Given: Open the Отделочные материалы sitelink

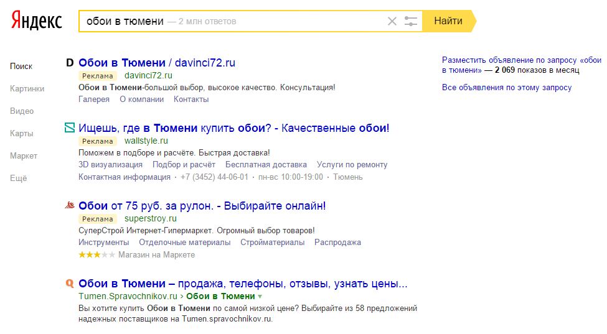Looking at the screenshot, I should 185,243.
